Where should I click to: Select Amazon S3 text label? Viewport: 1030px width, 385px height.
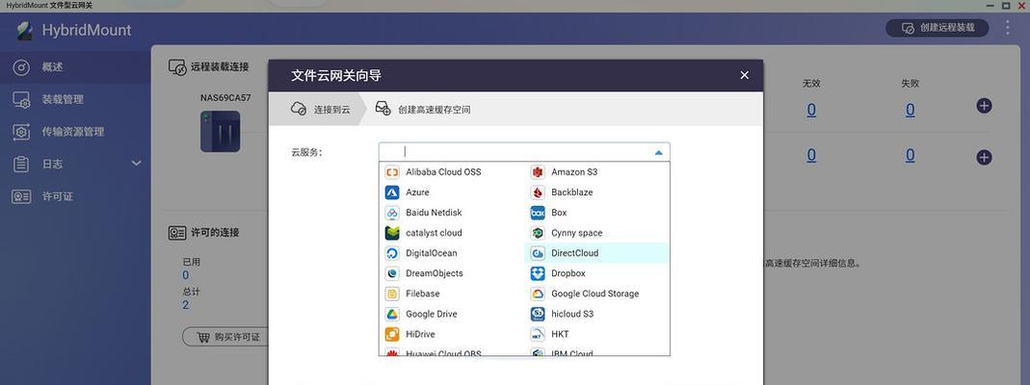574,172
